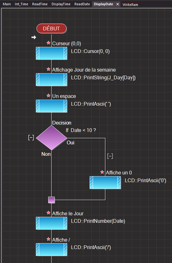Close the DisplayDate tab
172x263 pixels.
118,4
